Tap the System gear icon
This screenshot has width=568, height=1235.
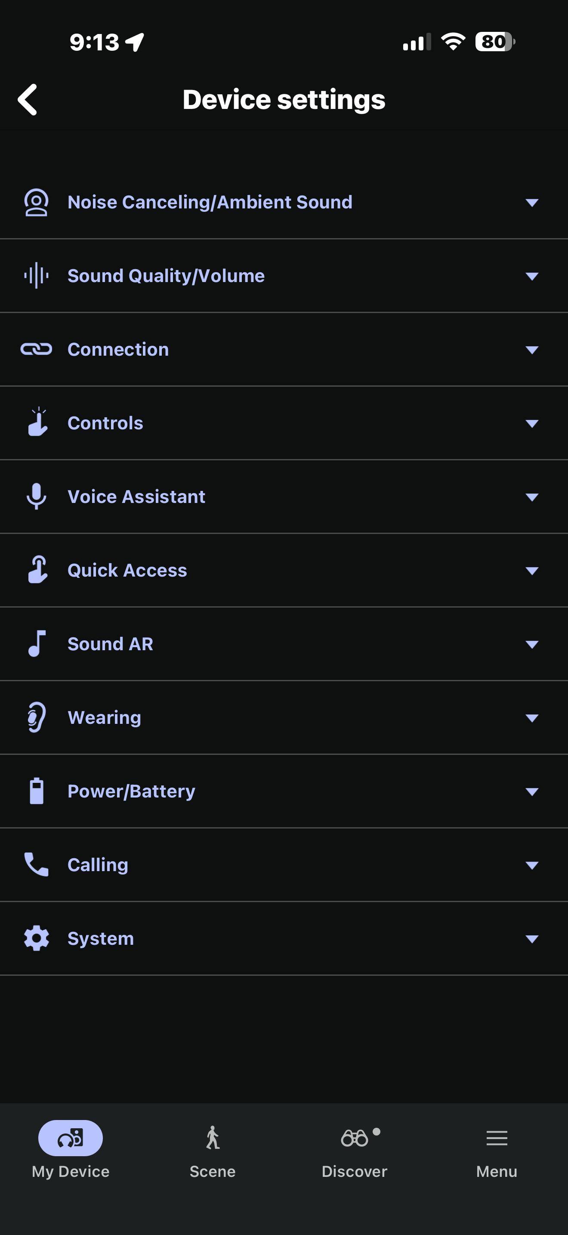pos(37,938)
